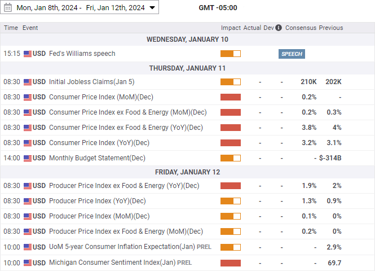
Task: Click red impact bar for Consumer Price Index (MoM)
Action: pyautogui.click(x=231, y=97)
